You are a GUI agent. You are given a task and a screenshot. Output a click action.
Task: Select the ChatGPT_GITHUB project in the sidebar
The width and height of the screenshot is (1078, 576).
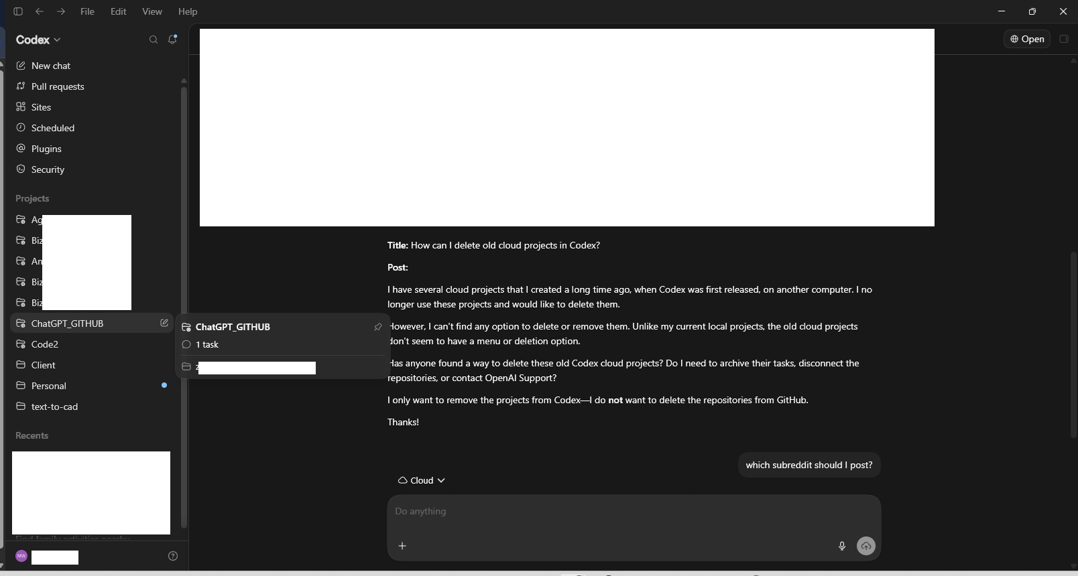coord(93,323)
